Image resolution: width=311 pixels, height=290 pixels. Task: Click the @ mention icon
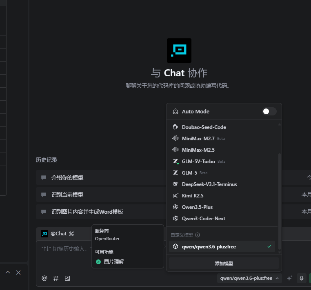pos(44,278)
